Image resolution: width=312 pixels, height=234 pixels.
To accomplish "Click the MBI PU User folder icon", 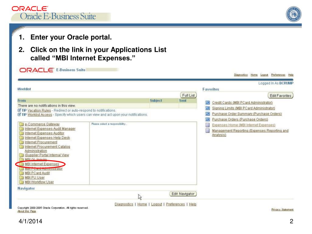I will pos(21,178).
